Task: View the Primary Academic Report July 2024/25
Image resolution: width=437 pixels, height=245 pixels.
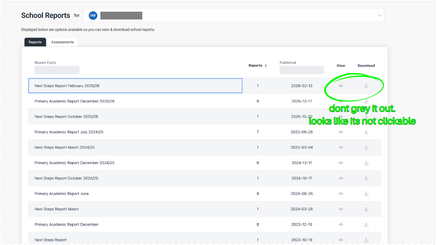Action: pyautogui.click(x=341, y=132)
